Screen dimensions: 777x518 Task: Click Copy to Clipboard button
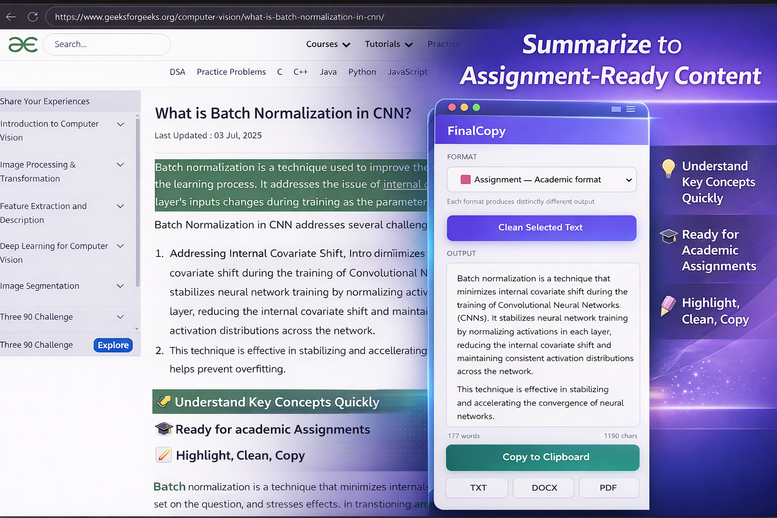point(542,457)
